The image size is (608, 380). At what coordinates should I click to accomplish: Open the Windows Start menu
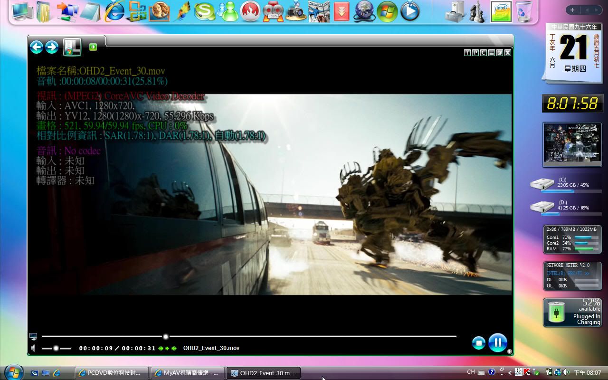point(13,372)
